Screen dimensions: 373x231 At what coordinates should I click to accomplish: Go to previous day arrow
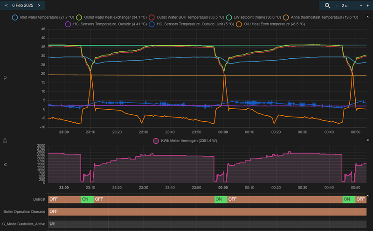(x=6, y=5)
